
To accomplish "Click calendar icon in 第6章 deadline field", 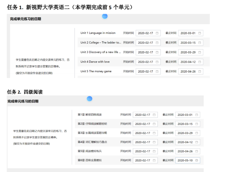I will pyautogui.click(x=197, y=160).
